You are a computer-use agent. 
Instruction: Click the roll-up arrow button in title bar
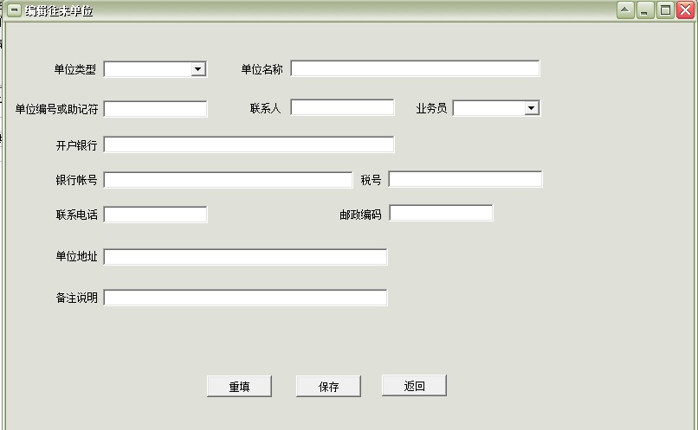click(x=625, y=10)
